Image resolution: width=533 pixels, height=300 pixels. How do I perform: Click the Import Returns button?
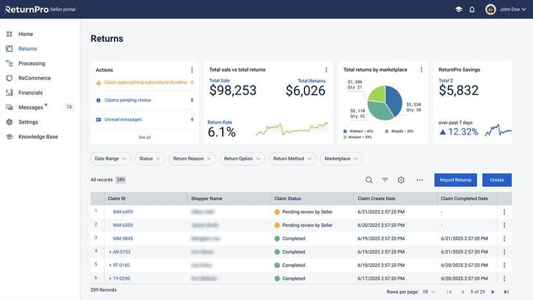click(456, 180)
